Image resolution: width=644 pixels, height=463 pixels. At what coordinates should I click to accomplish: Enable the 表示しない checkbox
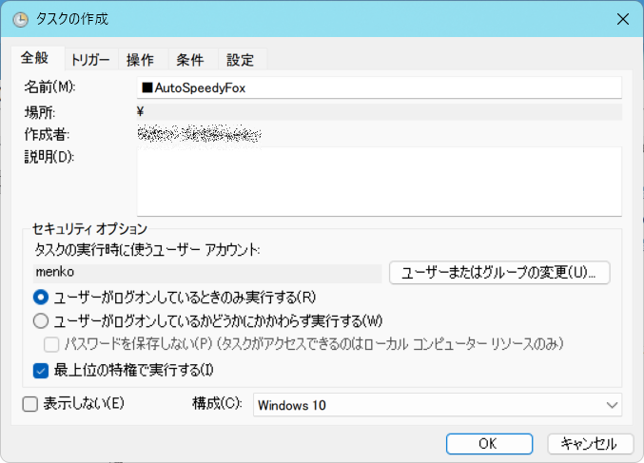point(30,404)
